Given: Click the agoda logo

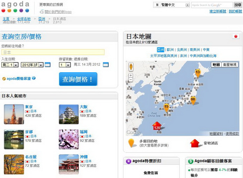Looking at the screenshot, I should click(15, 7).
